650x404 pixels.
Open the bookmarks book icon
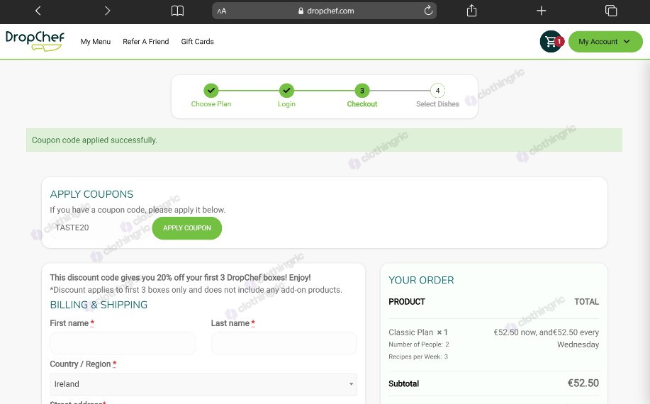(177, 11)
